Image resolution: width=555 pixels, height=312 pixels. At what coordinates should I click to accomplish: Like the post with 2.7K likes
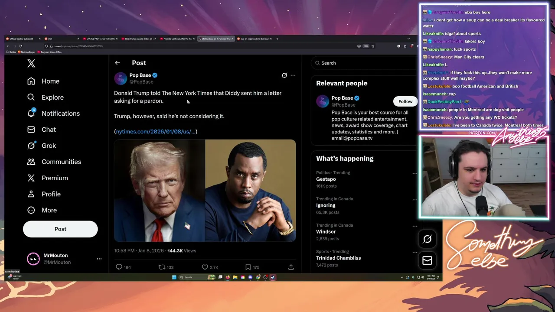pyautogui.click(x=205, y=267)
